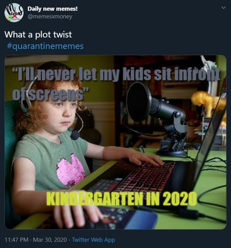The width and height of the screenshot is (231, 248).
Task: Click the headset mic near the girl's chin
Action: (75, 135)
